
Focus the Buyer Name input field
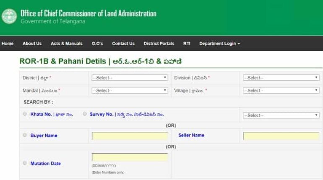coord(130,136)
